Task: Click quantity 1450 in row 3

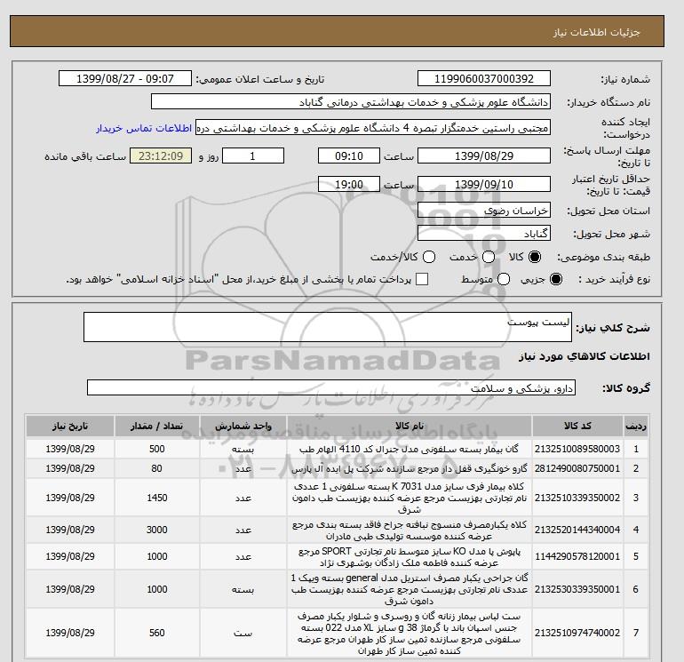Action: coord(157,498)
